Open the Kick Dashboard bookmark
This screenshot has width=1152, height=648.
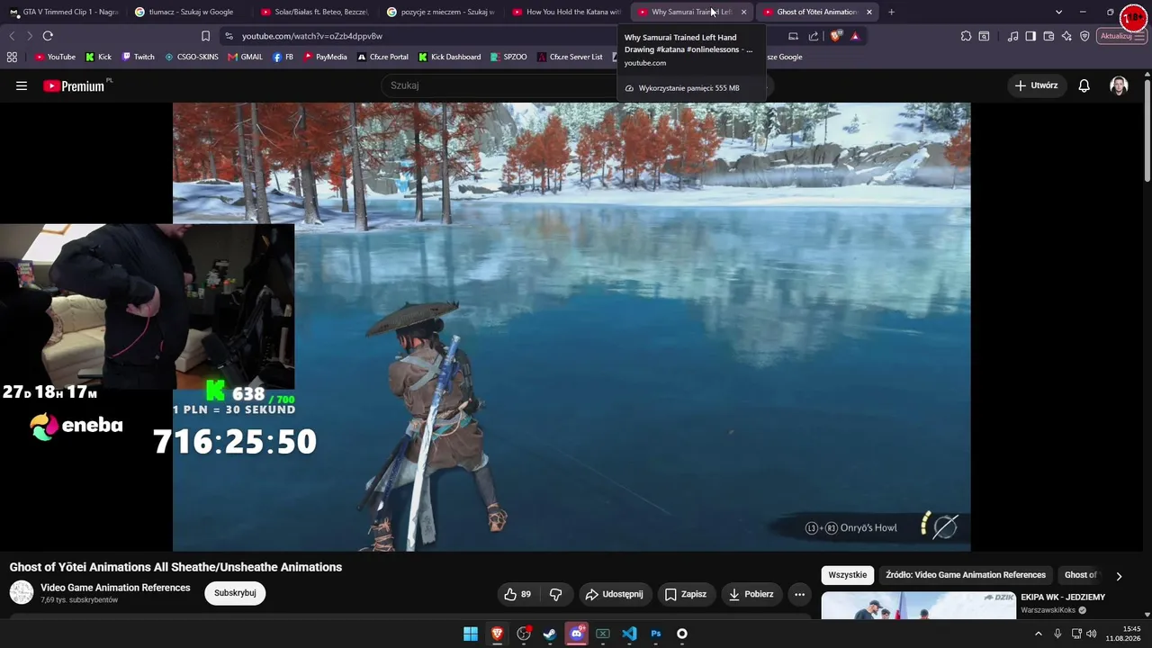pyautogui.click(x=449, y=57)
